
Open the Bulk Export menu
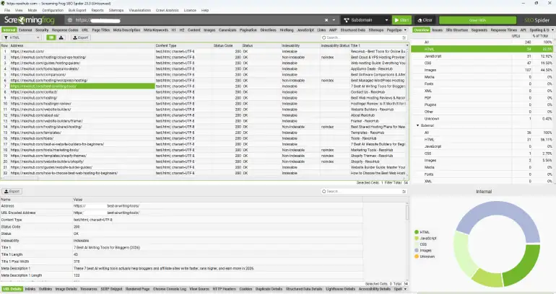[77, 10]
